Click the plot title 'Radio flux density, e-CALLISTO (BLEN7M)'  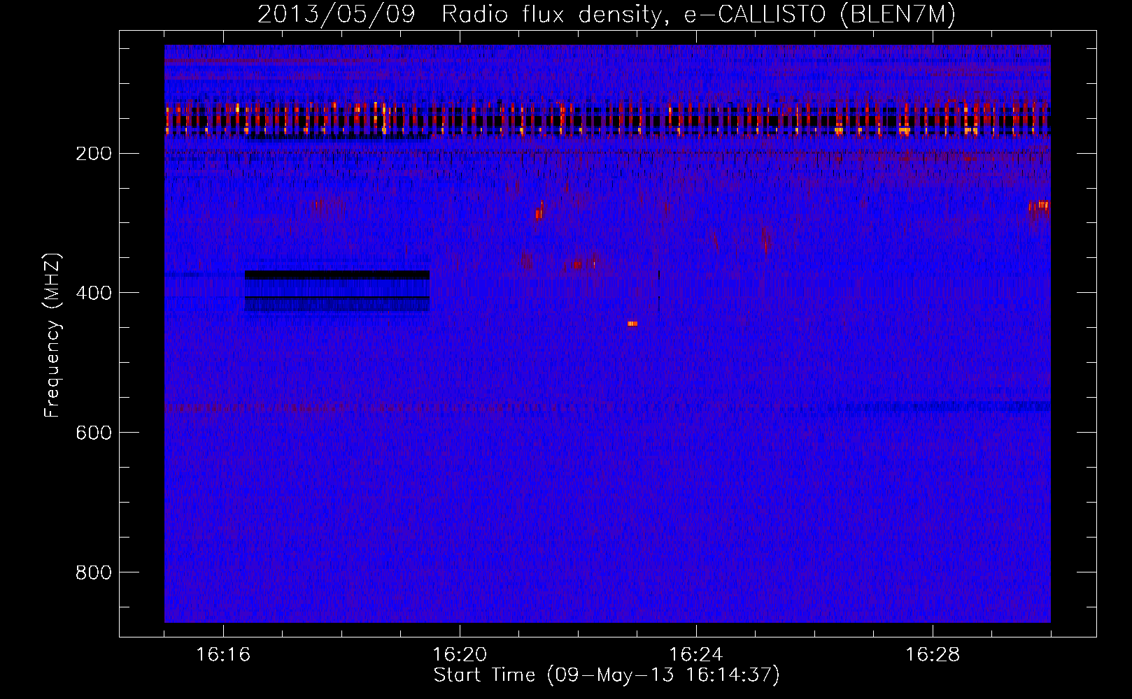(698, 15)
